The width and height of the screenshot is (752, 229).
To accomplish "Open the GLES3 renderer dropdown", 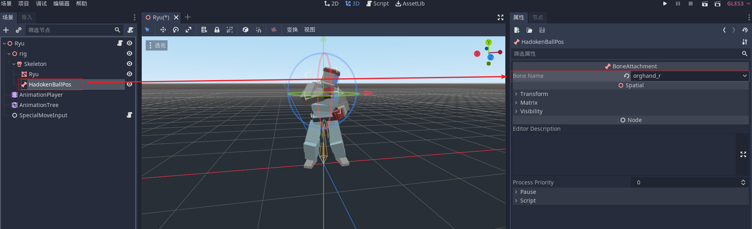I will (738, 4).
